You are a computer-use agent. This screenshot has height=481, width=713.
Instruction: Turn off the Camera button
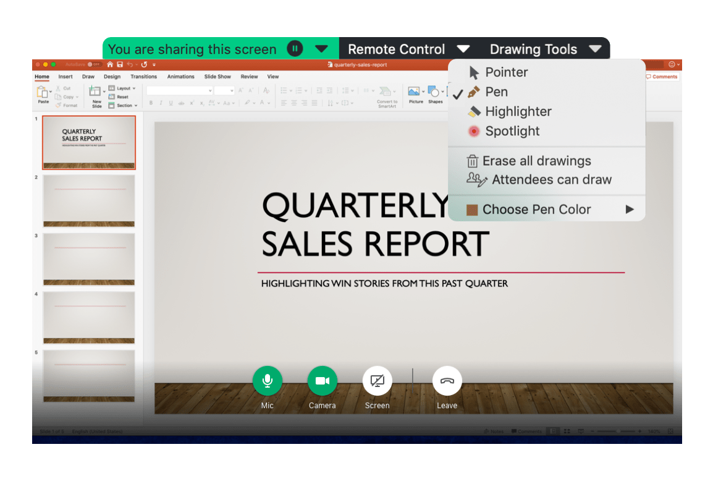322,381
